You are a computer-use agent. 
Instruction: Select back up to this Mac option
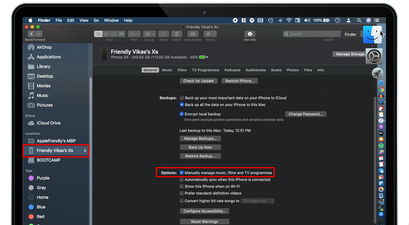(x=182, y=105)
